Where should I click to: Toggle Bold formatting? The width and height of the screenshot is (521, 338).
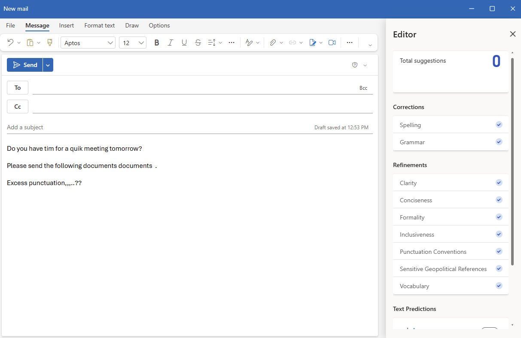click(x=157, y=43)
